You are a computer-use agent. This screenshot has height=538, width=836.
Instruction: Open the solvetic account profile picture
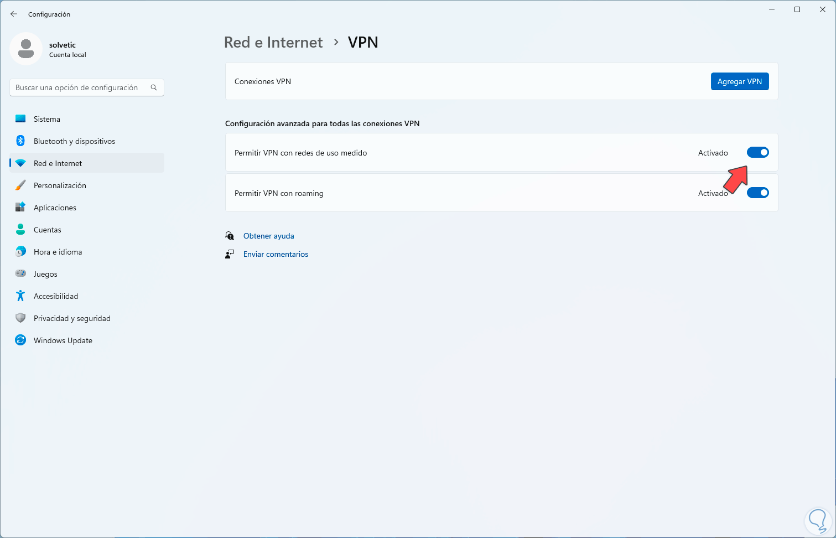click(26, 49)
